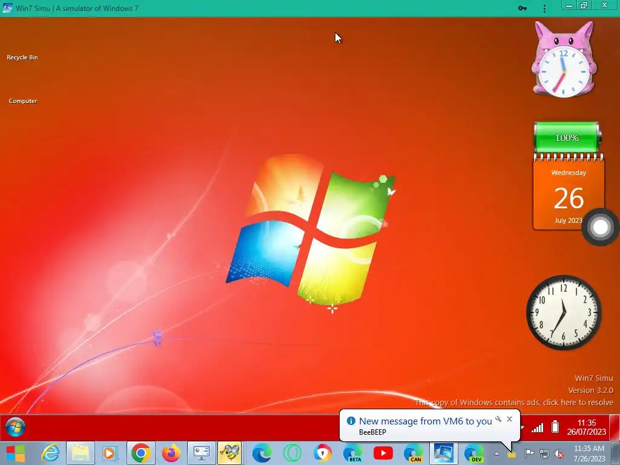Click the yellow BeeBEEP tray icon

coord(512,454)
